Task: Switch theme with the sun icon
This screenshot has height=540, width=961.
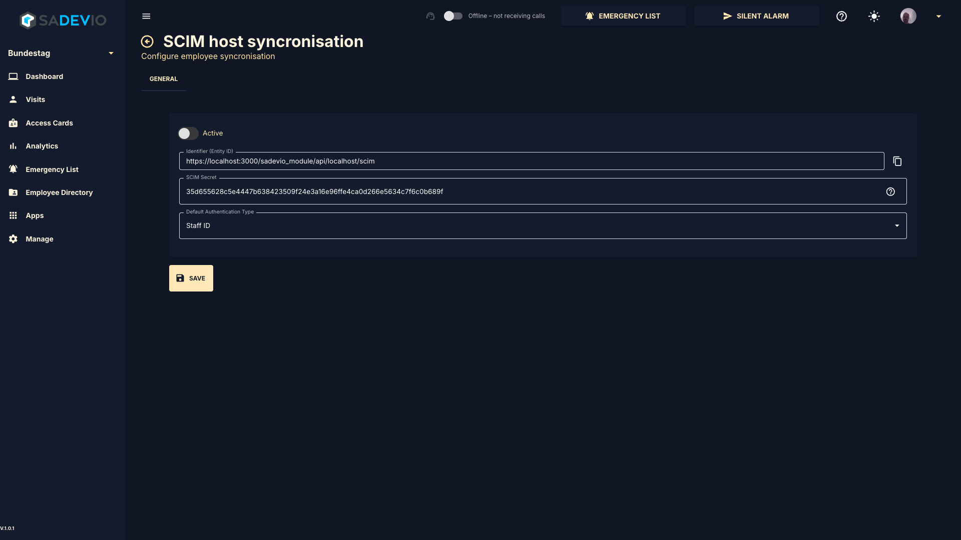Action: tap(874, 16)
